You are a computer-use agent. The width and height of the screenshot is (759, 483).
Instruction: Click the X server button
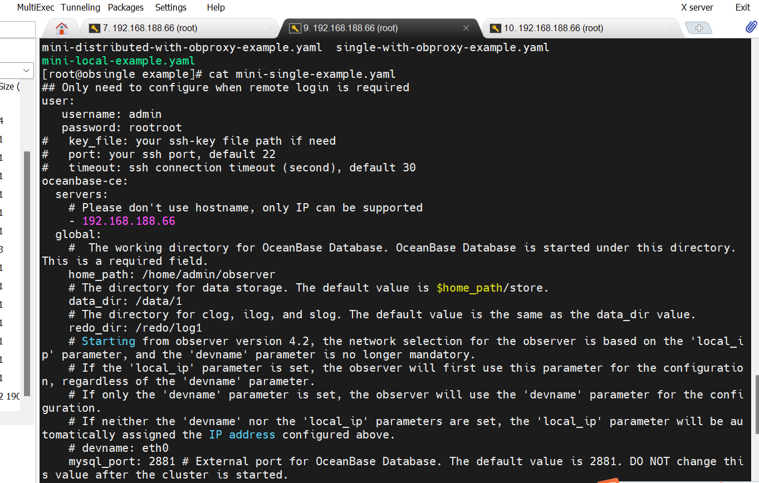tap(697, 7)
